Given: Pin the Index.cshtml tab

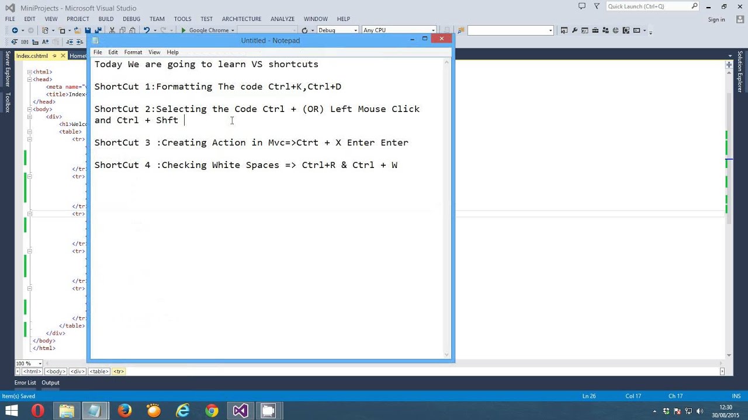Looking at the screenshot, I should pos(54,56).
